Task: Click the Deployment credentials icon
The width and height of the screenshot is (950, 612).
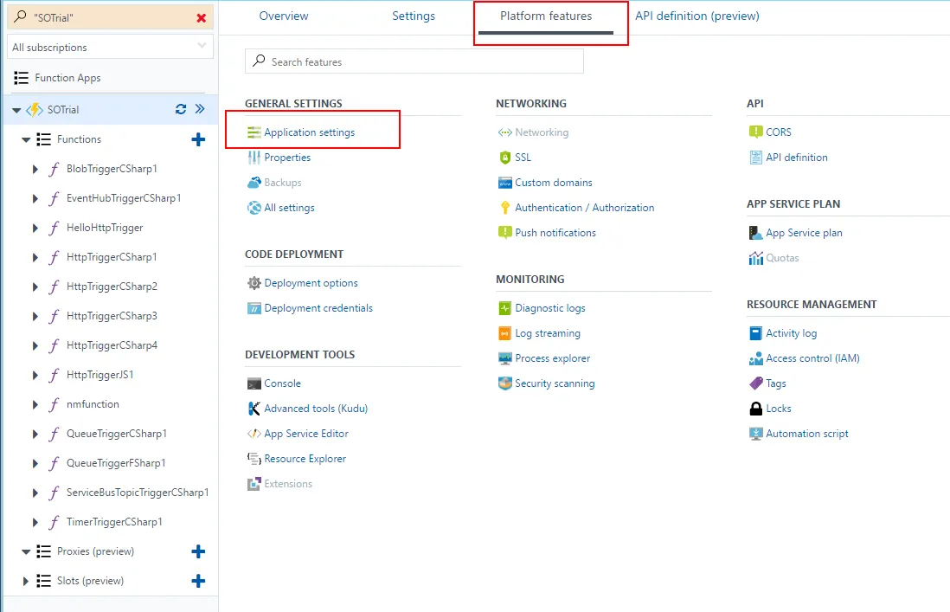Action: tap(254, 308)
